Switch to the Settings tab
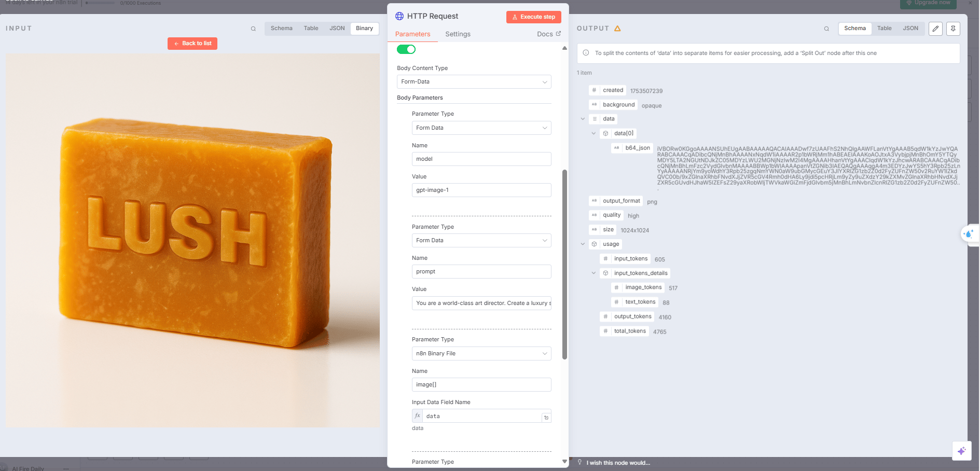Screen dimensions: 980x471 click(458, 34)
